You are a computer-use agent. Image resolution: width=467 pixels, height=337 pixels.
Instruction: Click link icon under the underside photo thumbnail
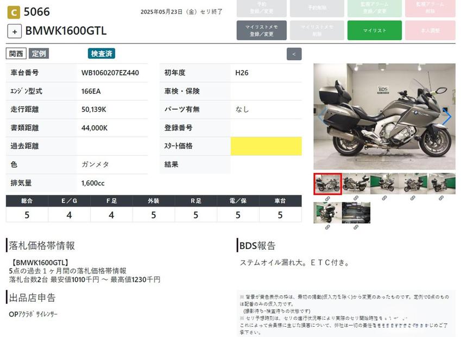click(356, 227)
